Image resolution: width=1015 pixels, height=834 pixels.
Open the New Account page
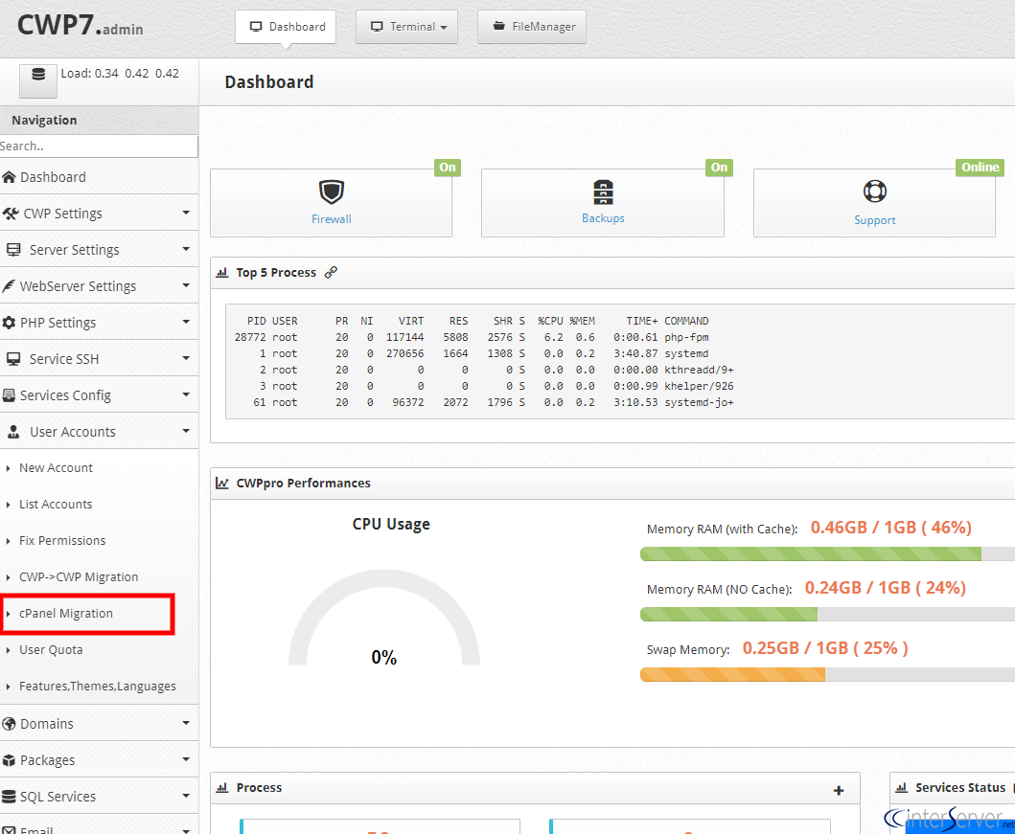click(56, 467)
